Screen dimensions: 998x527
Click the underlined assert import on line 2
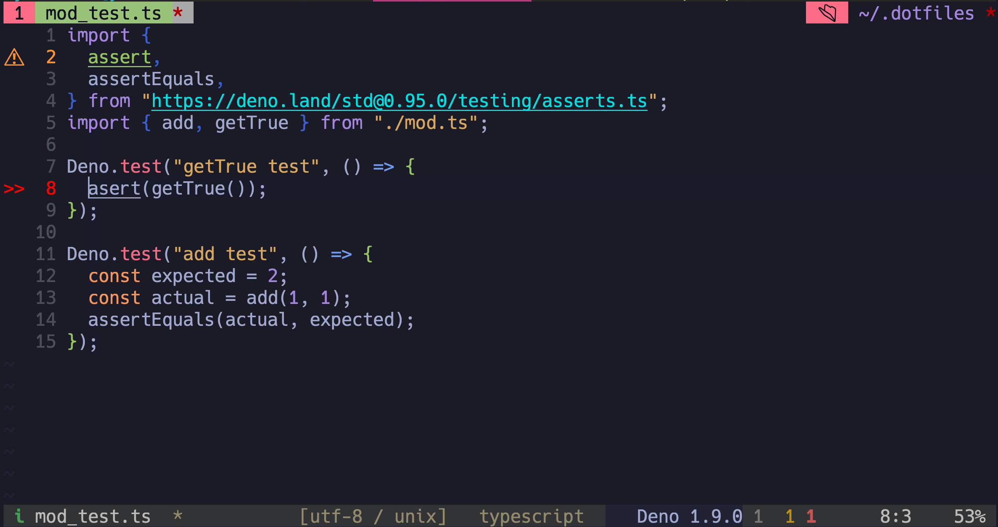pyautogui.click(x=119, y=57)
